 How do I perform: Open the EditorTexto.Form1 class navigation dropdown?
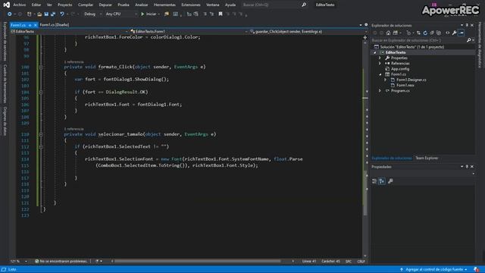click(x=189, y=31)
